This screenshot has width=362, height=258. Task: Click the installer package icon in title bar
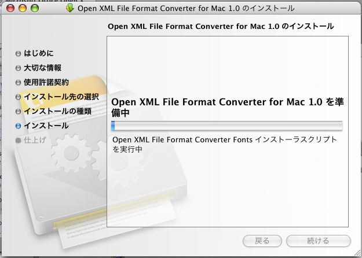click(x=70, y=8)
